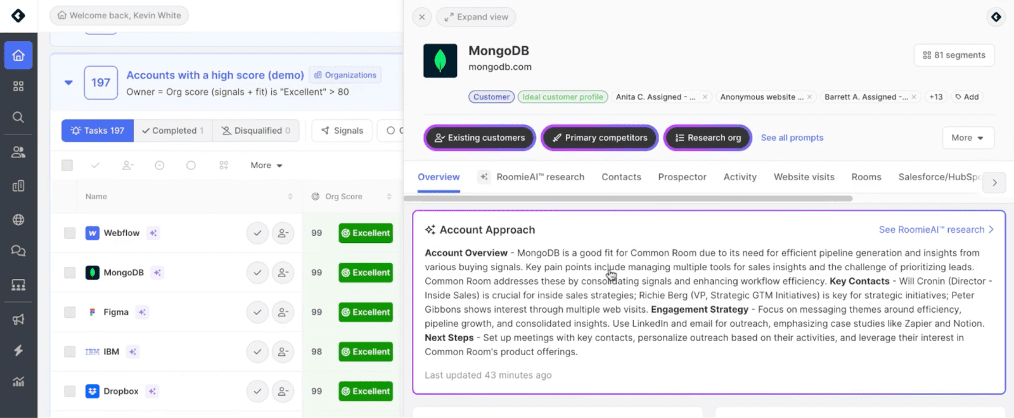Click the horizontal scrollbar under tabs

[629, 199]
